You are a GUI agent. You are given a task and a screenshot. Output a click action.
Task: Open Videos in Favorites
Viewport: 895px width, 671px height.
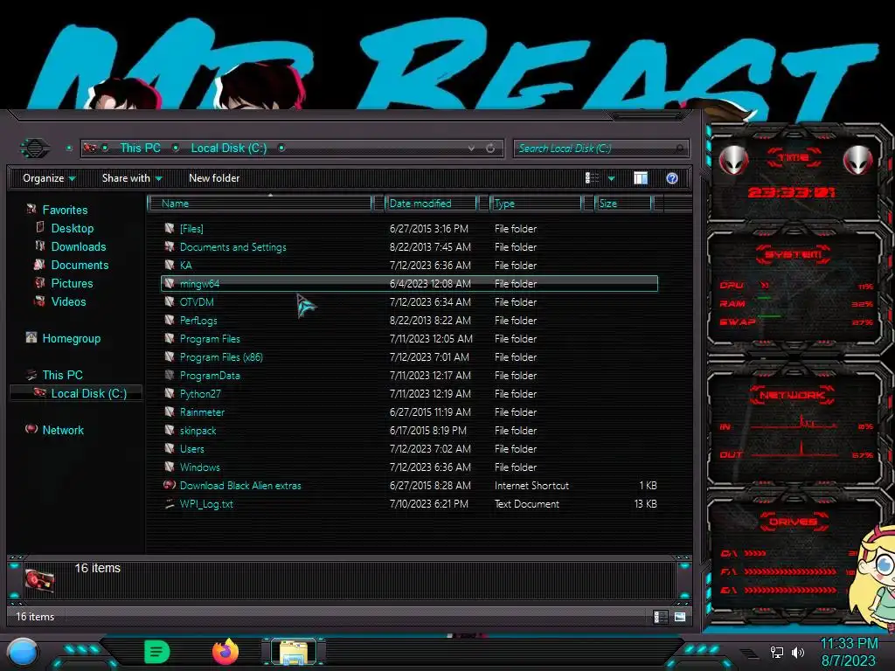point(68,301)
